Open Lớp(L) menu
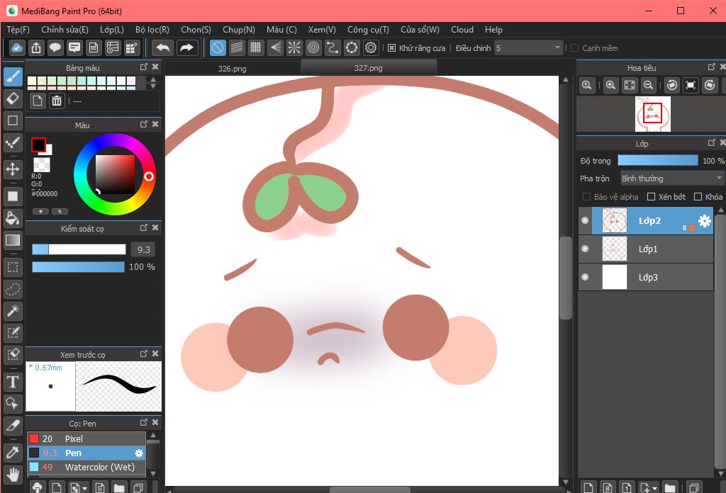This screenshot has height=493, width=726. pyautogui.click(x=112, y=30)
